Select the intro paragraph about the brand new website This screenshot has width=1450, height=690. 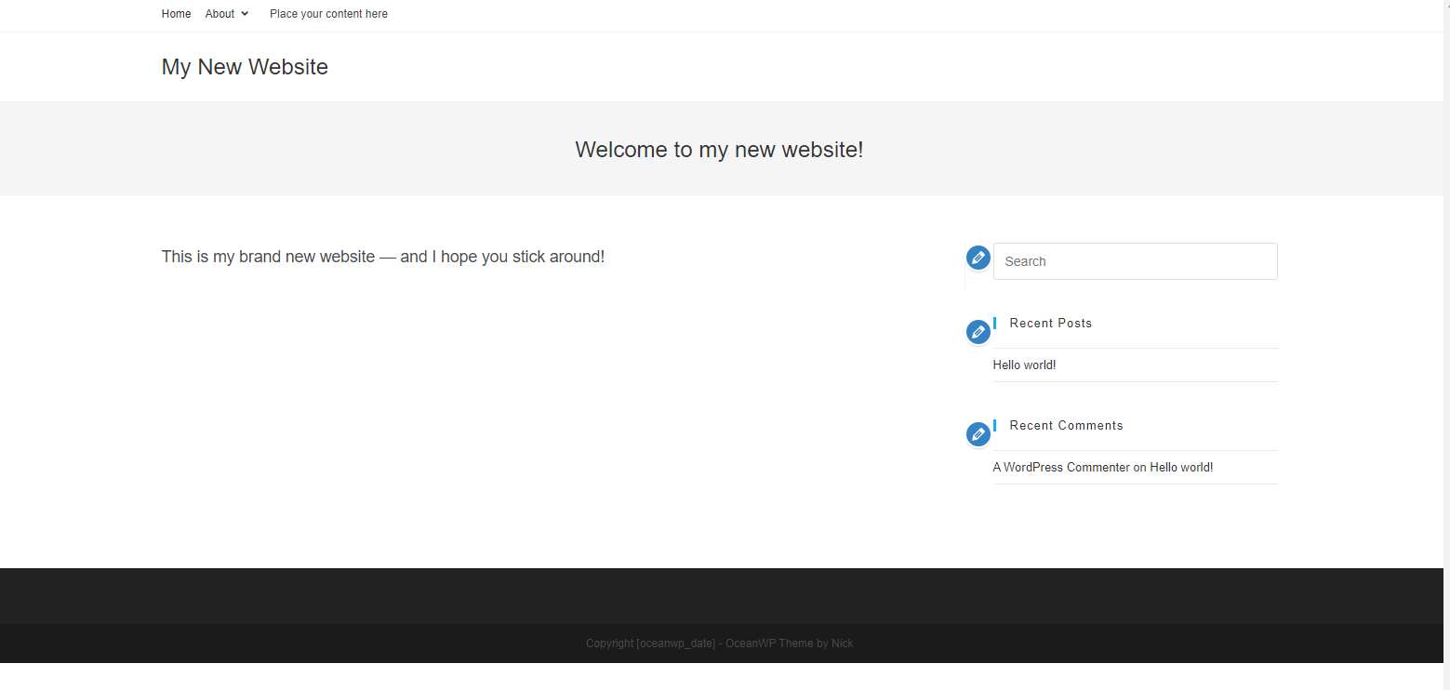(383, 257)
